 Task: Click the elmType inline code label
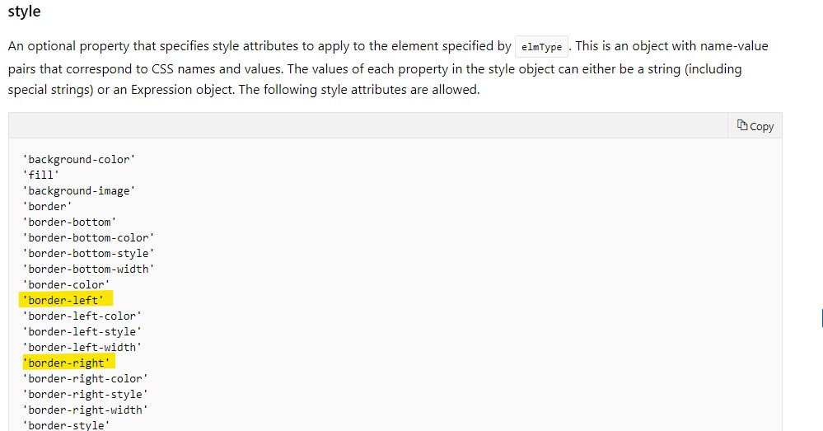click(x=542, y=47)
